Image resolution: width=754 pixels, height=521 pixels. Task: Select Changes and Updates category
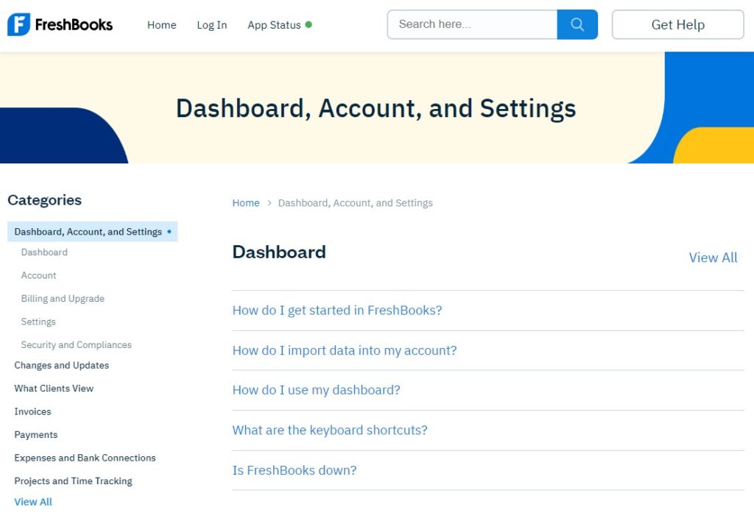62,365
